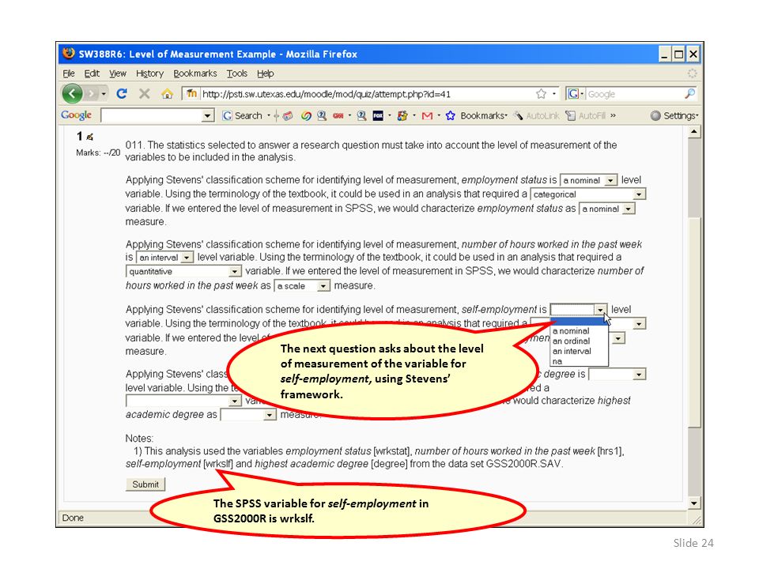
Task: Open the Tools menu
Action: tap(237, 73)
